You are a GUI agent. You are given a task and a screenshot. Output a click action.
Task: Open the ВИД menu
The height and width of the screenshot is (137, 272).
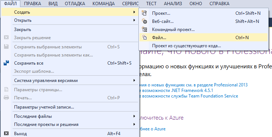pyautogui.click(x=53, y=3)
